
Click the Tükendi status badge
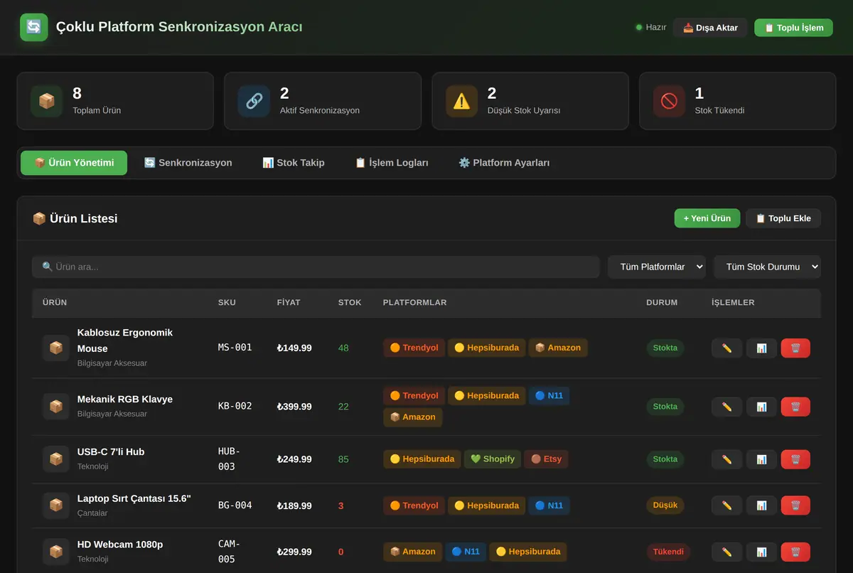point(669,551)
